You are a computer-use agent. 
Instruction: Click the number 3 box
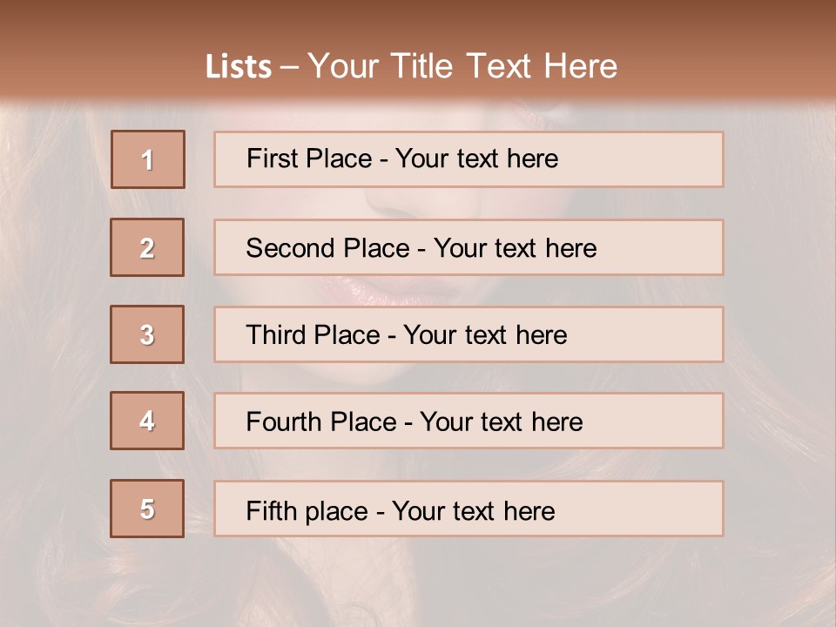point(148,334)
